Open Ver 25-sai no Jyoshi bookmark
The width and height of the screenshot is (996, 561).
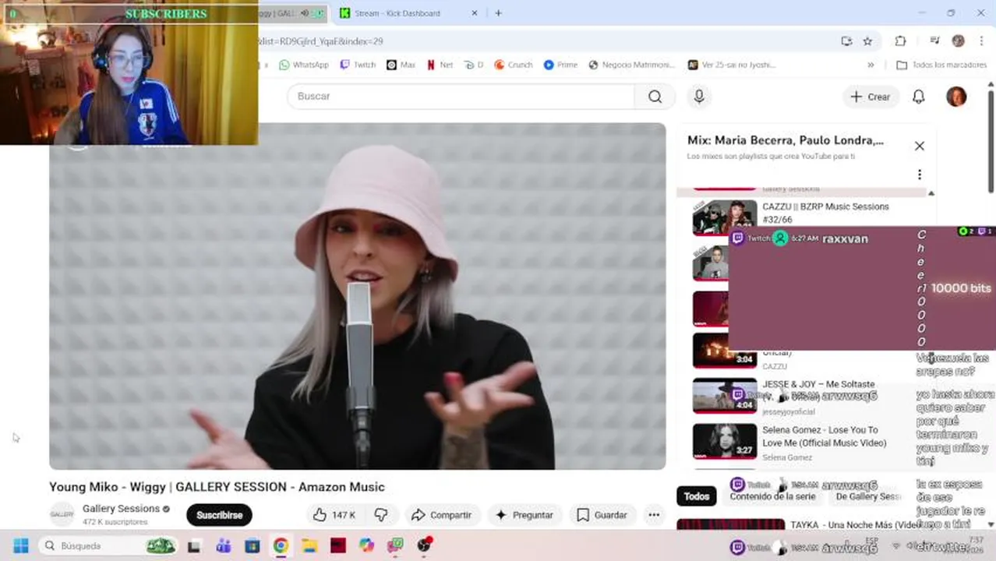(x=732, y=65)
